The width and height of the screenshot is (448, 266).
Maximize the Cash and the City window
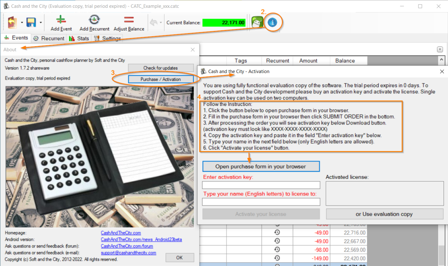[420, 6]
